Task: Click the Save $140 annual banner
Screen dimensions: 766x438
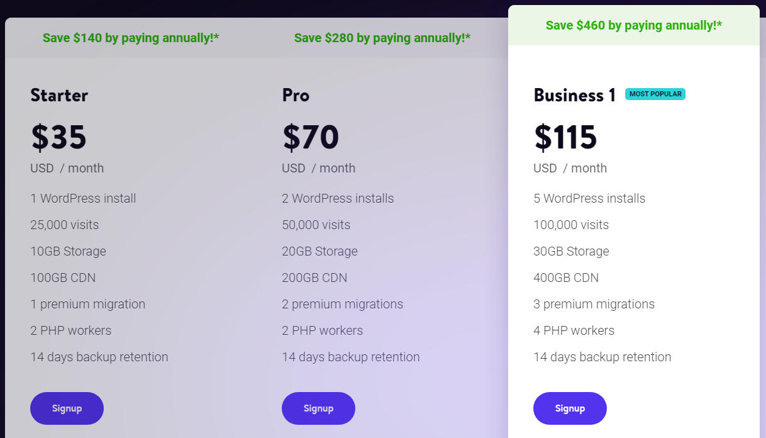Action: (131, 38)
